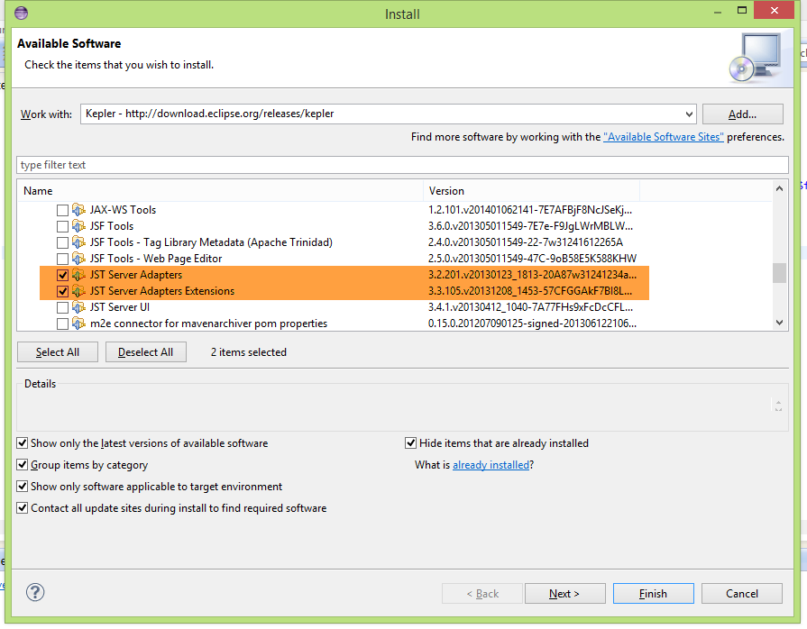Click the Deselect All button
This screenshot has height=629, width=807.
[x=146, y=352]
